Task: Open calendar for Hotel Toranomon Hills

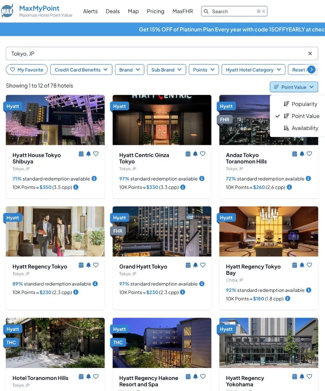Action: tap(81, 377)
